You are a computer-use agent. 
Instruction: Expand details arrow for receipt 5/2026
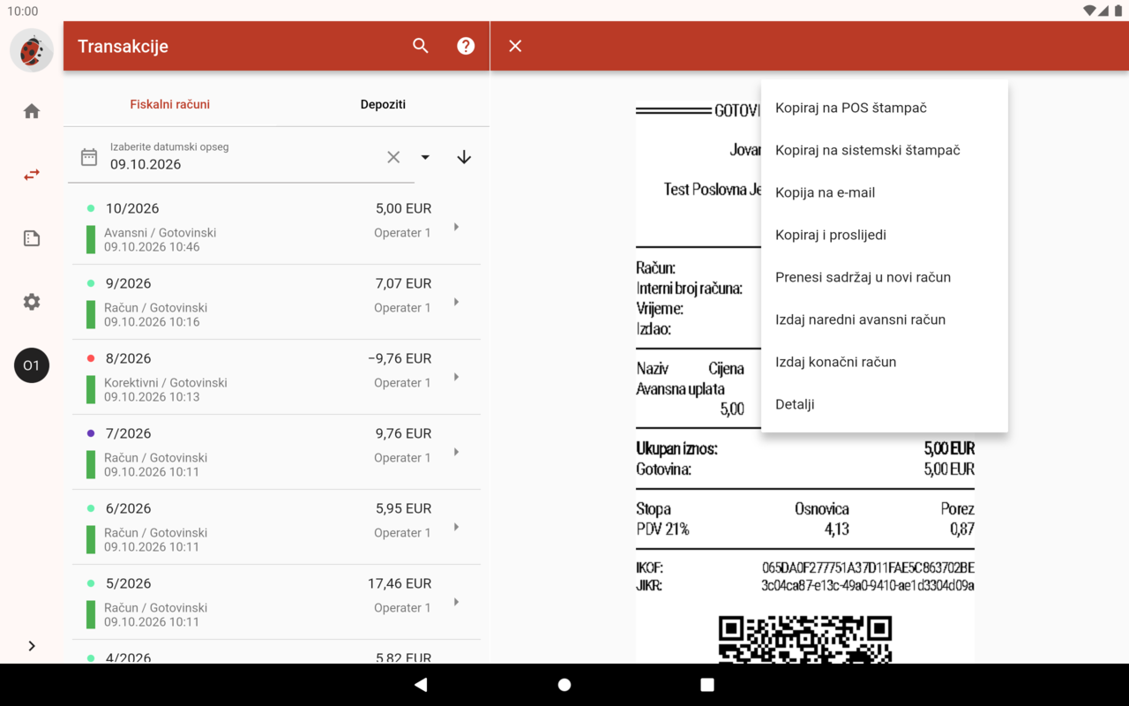tap(456, 602)
